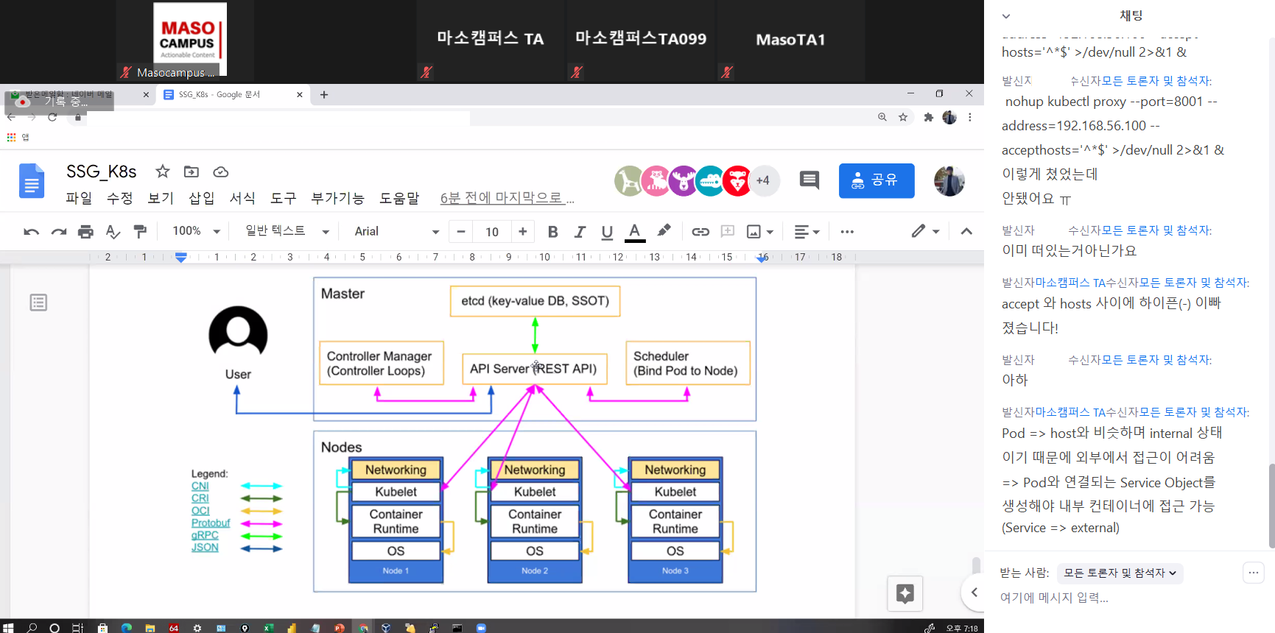Click the Print icon
The height and width of the screenshot is (633, 1275).
(85, 232)
